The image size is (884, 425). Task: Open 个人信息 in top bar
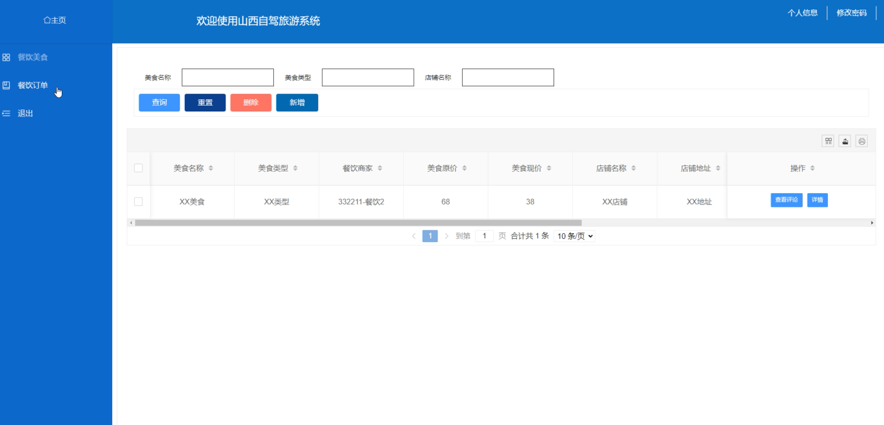coord(803,13)
